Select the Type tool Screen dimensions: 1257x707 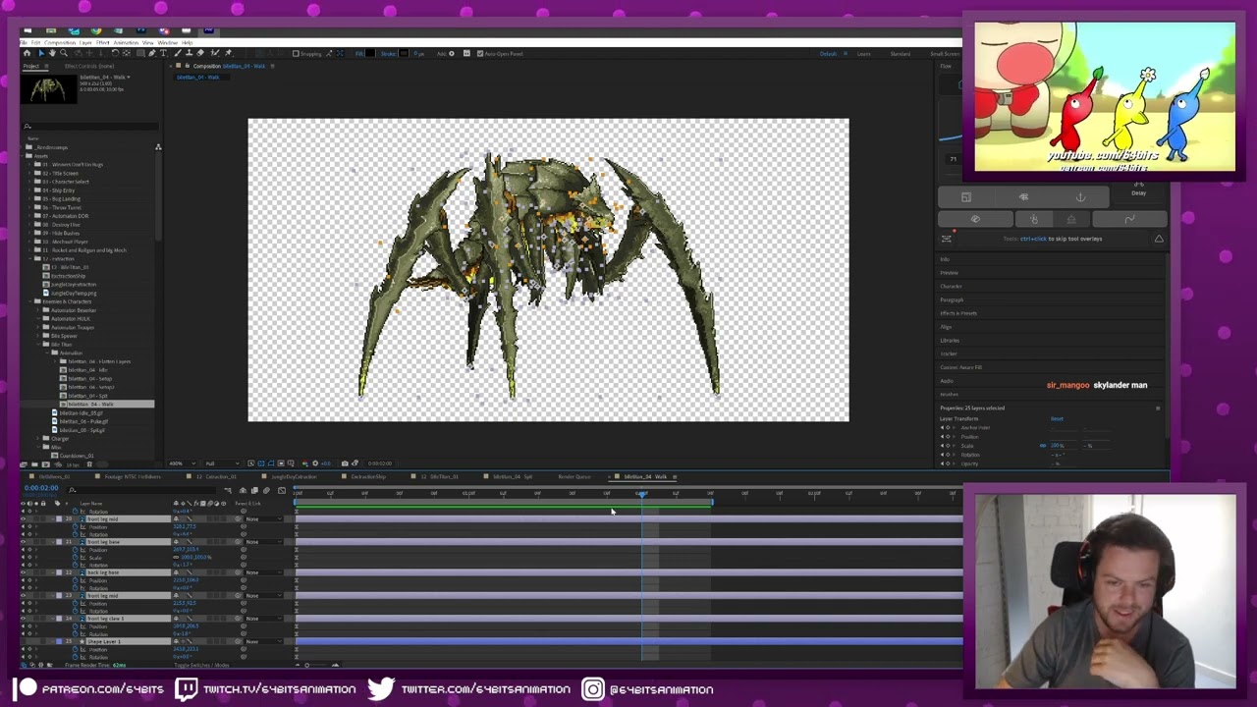[x=163, y=53]
